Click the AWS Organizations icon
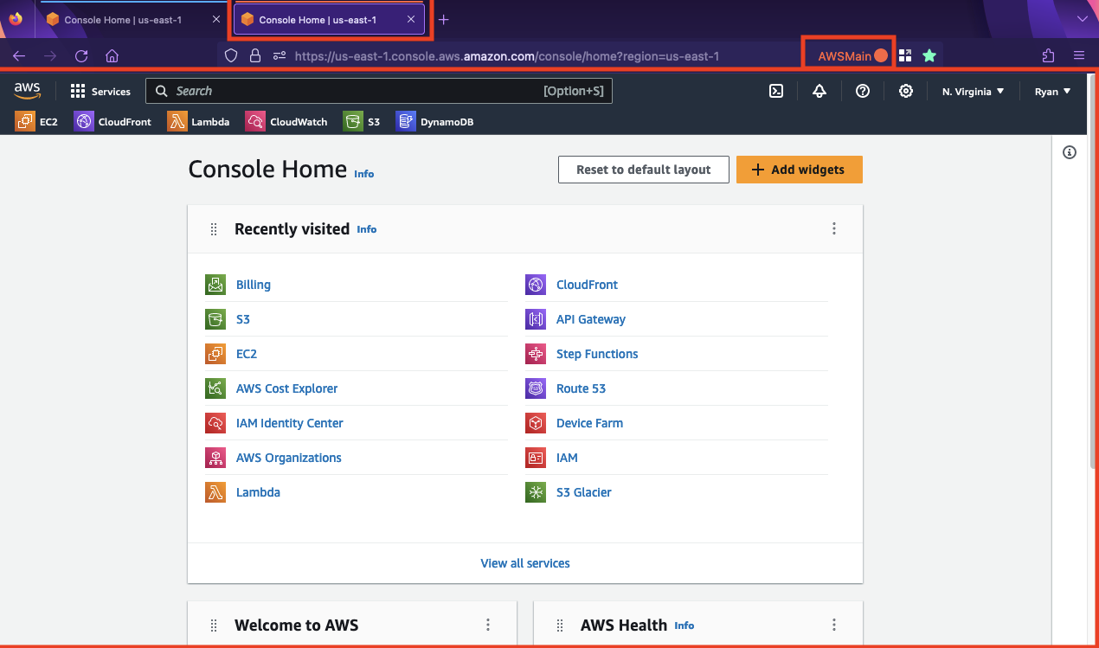Image resolution: width=1099 pixels, height=648 pixels. coord(215,458)
